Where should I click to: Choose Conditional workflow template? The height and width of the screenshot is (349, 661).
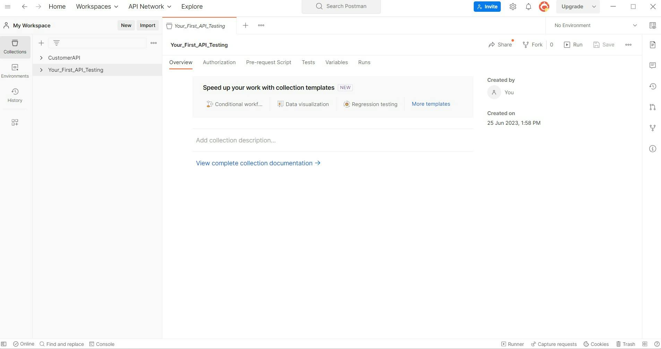pyautogui.click(x=234, y=104)
